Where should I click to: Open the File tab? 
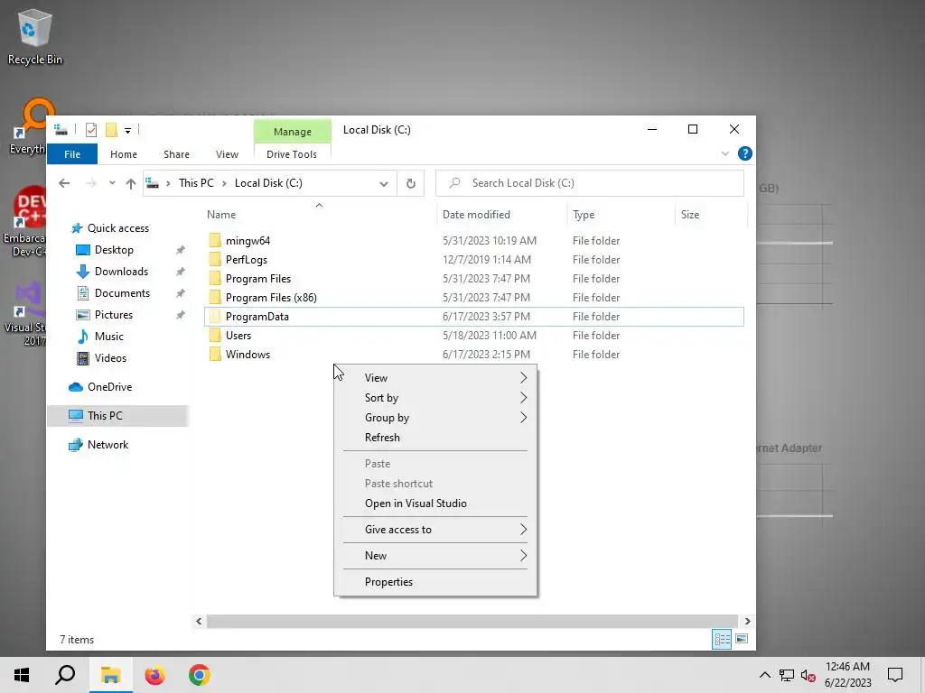[x=72, y=154]
